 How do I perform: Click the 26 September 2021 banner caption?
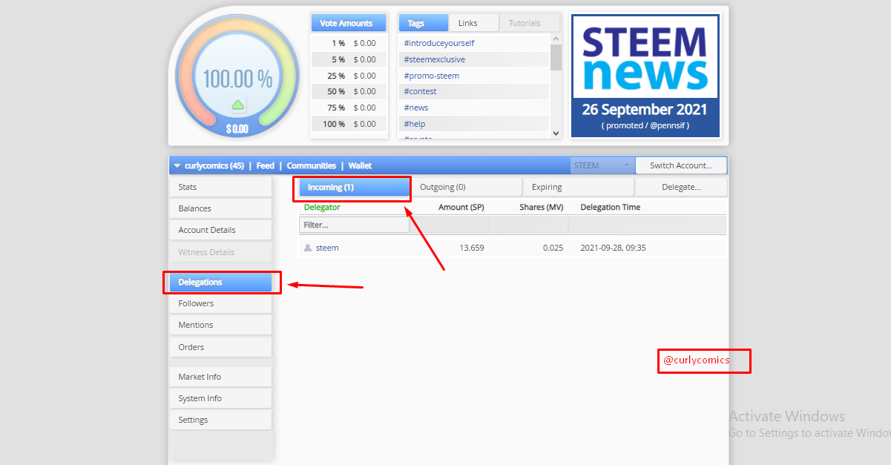pos(645,110)
